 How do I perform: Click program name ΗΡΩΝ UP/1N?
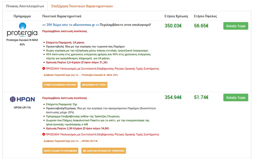22,108
